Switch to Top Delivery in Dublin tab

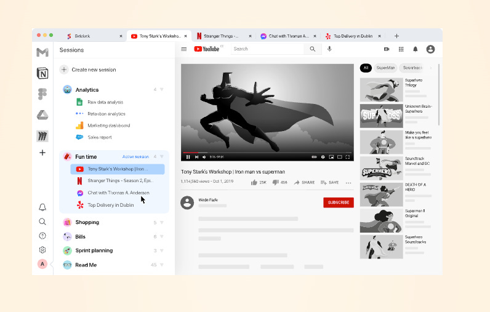coord(353,36)
